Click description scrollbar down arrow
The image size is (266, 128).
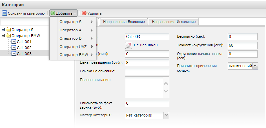(x=166, y=91)
